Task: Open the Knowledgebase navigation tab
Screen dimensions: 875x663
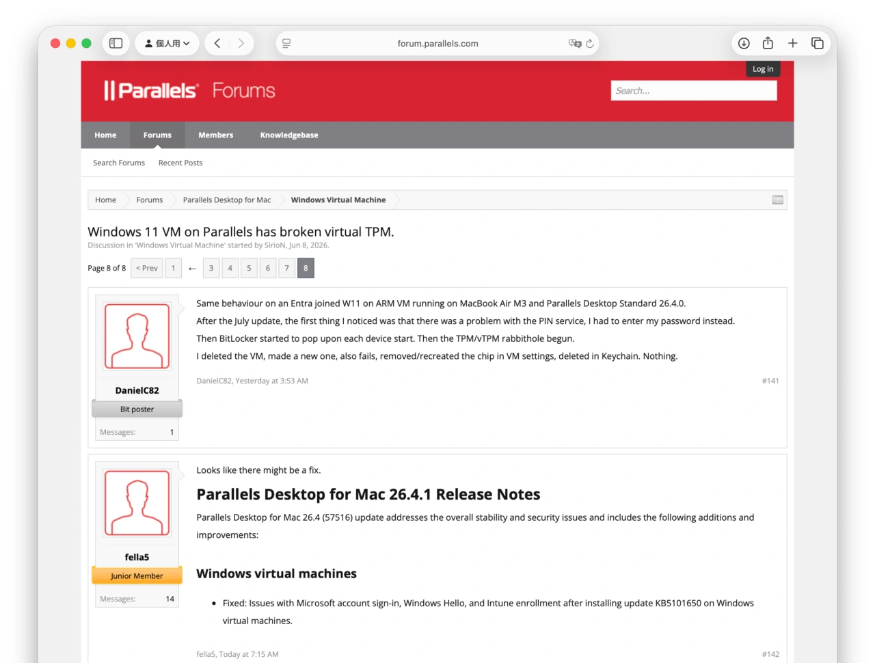Action: pyautogui.click(x=289, y=135)
